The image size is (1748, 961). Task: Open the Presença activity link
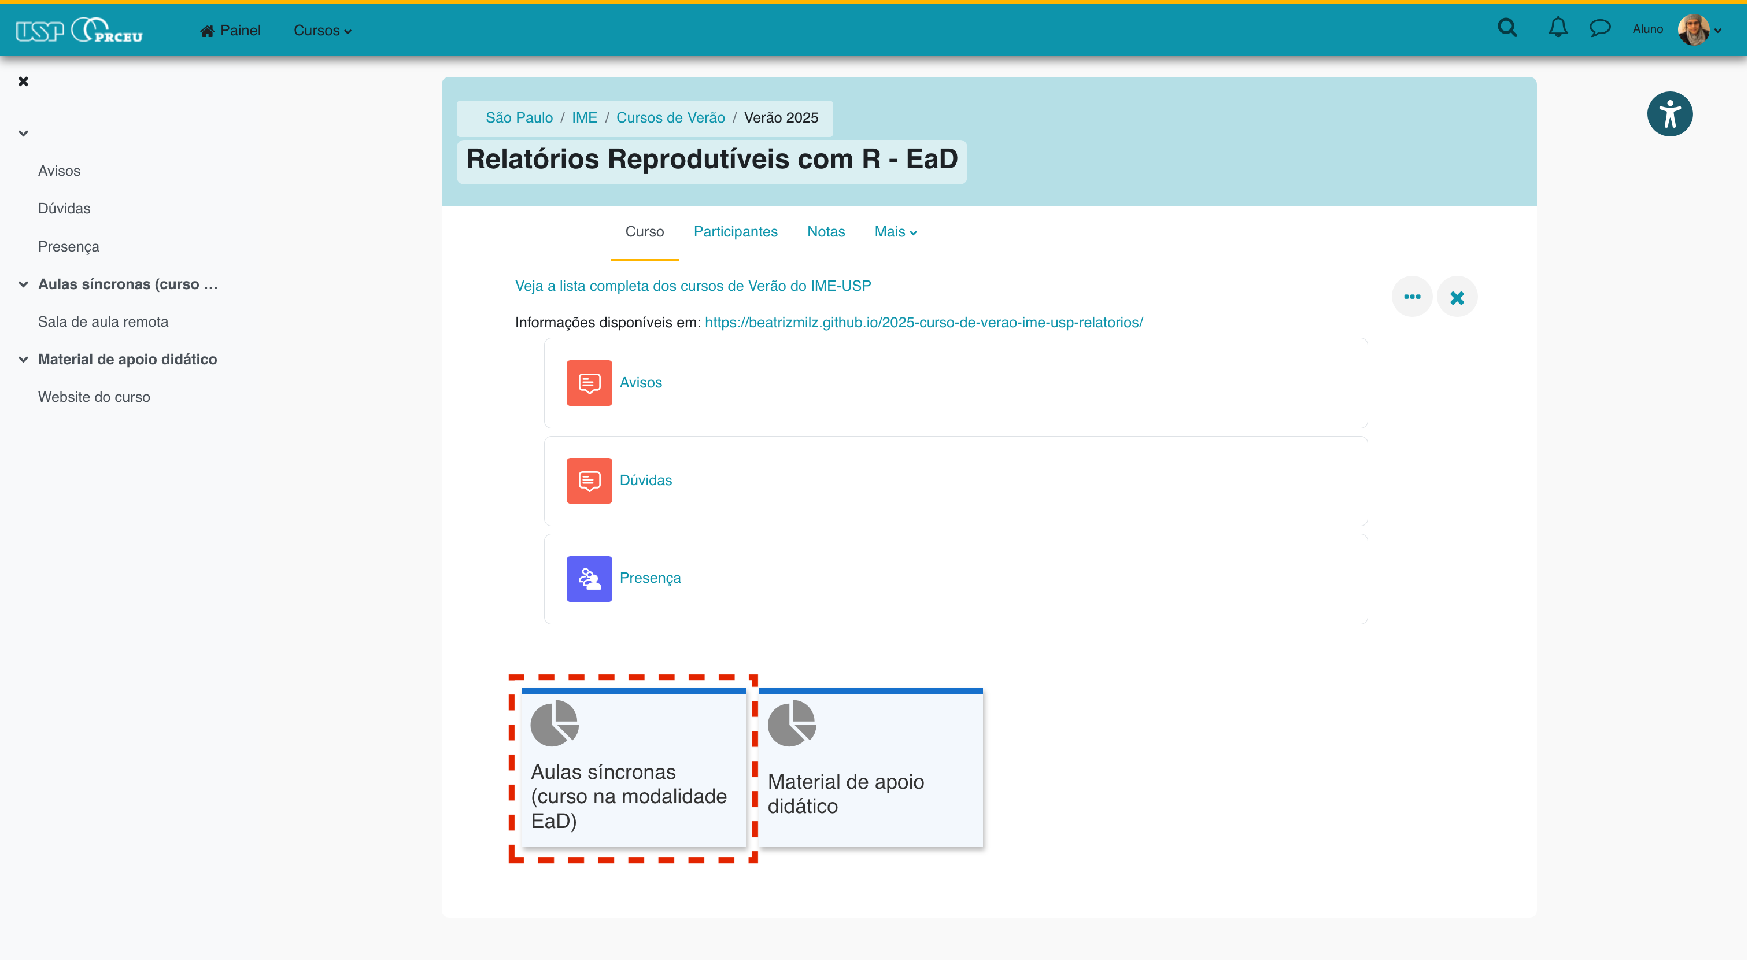coord(650,578)
